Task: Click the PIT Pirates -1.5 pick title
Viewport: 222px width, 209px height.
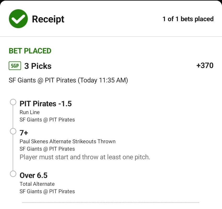Action: tap(46, 104)
